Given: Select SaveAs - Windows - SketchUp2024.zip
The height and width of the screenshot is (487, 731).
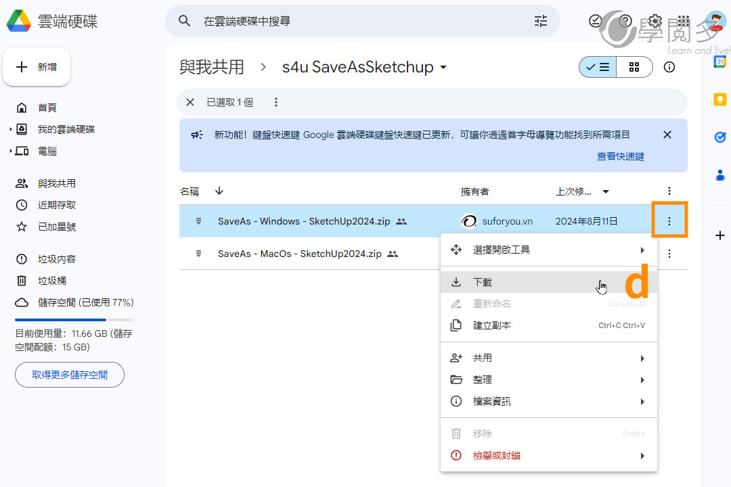Looking at the screenshot, I should tap(304, 221).
